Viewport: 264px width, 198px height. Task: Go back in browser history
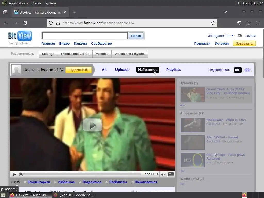click(6, 23)
